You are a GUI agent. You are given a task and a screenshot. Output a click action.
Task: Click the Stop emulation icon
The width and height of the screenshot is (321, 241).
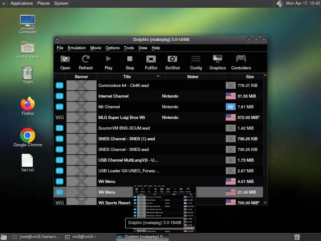pos(129,59)
